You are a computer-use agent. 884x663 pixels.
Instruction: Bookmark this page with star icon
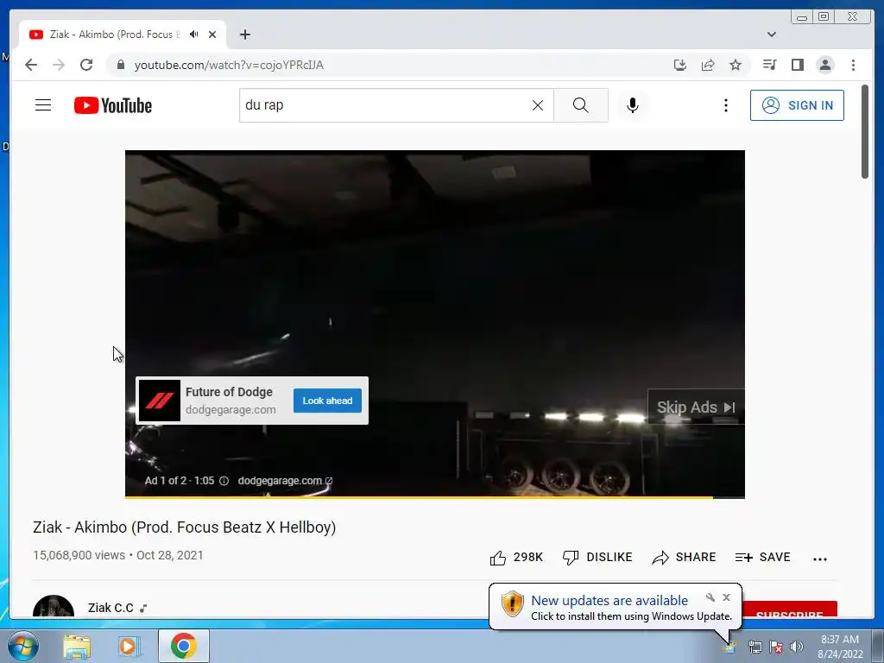(x=736, y=65)
